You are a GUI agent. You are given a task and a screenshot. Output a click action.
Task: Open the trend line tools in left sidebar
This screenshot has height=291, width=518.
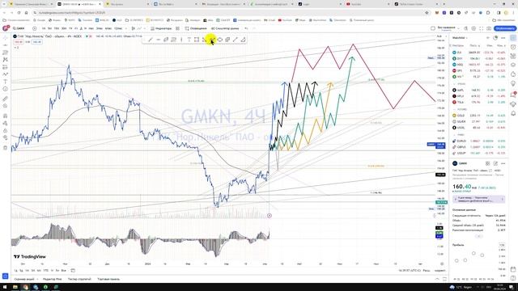(5, 45)
